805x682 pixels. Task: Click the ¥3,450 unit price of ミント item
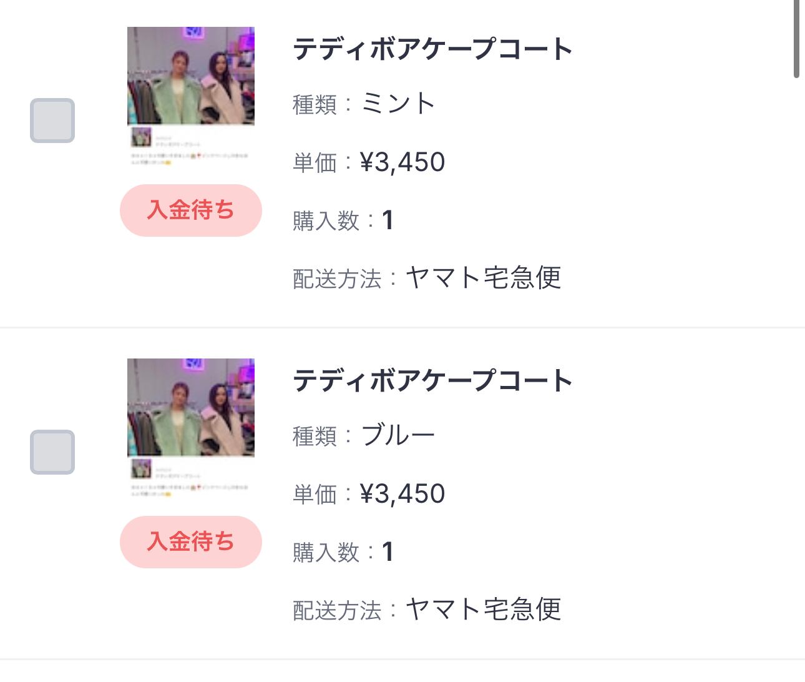click(x=402, y=162)
